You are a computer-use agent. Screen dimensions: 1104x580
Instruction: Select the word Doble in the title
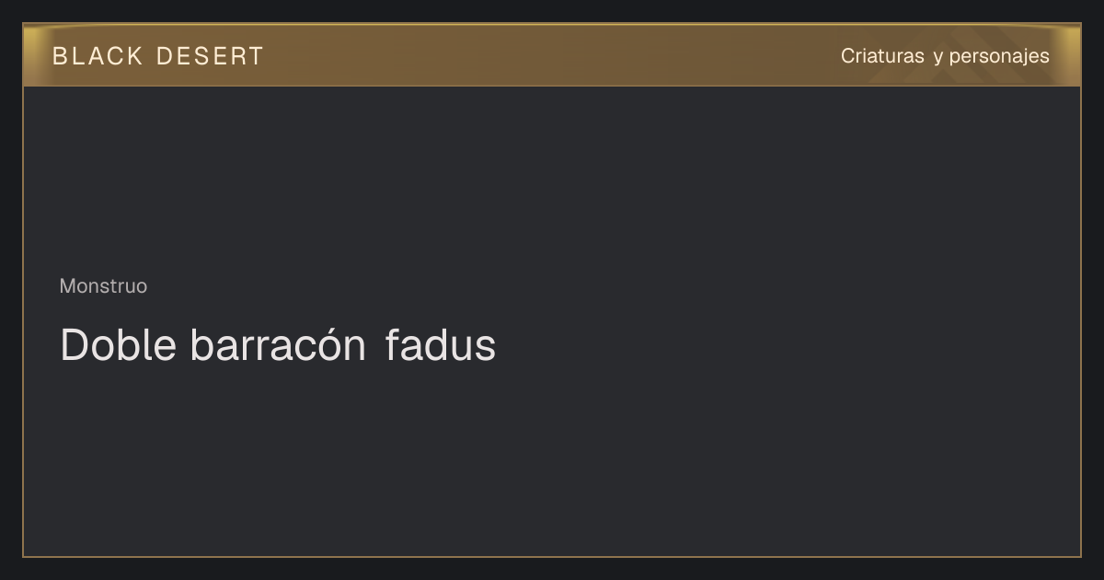pos(118,345)
